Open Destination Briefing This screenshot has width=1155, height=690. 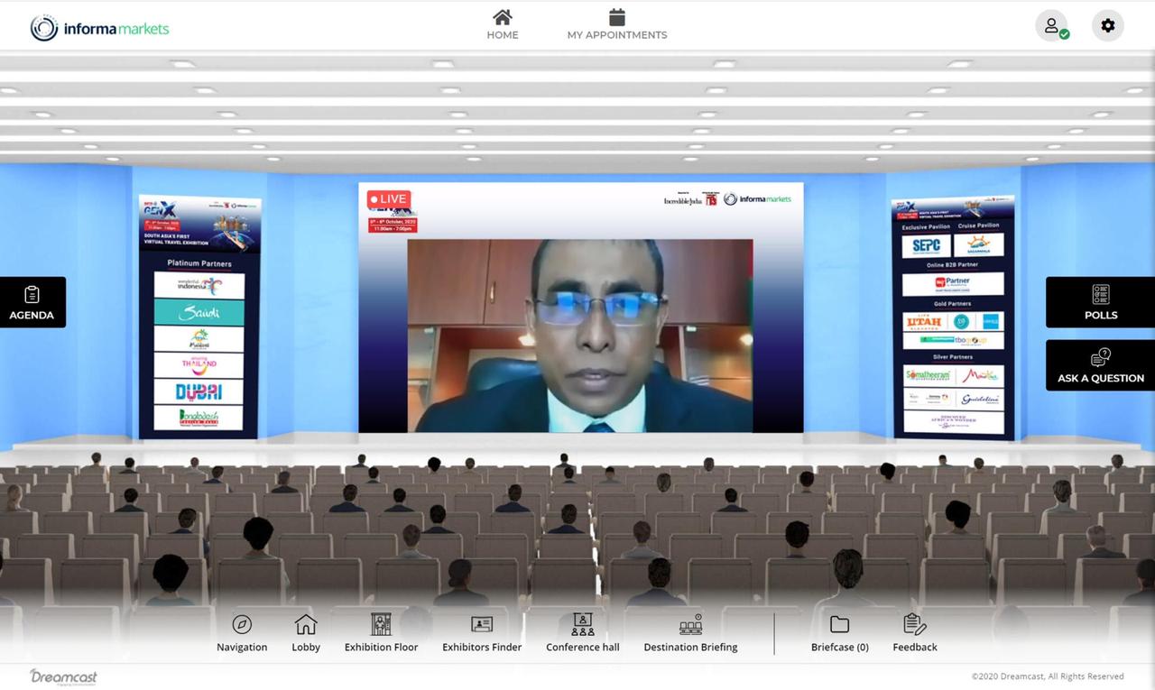(x=690, y=632)
